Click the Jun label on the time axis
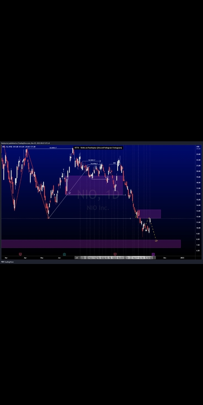This screenshot has width=203, height=405. coord(59,258)
